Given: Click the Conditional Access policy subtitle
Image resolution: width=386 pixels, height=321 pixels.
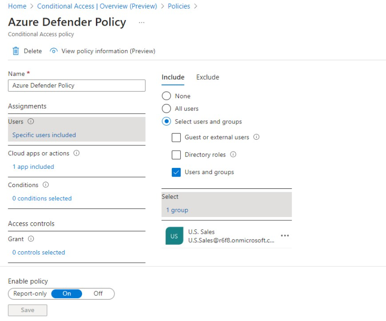Looking at the screenshot, I should pyautogui.click(x=41, y=34).
